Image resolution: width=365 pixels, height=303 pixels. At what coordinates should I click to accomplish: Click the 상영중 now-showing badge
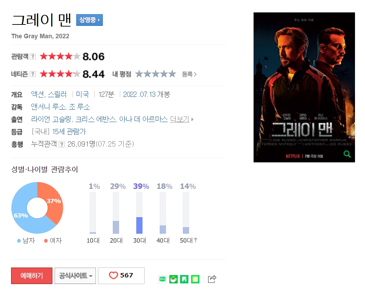coord(89,20)
